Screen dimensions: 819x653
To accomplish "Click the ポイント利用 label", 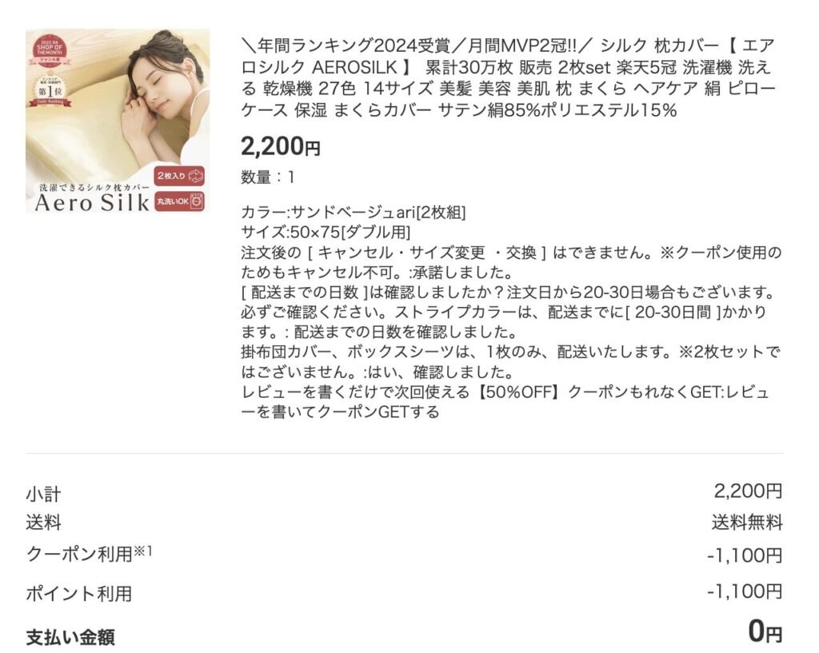I will 79,594.
